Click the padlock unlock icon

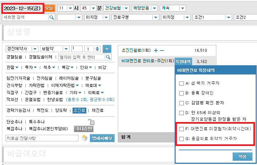pyautogui.click(x=91, y=122)
